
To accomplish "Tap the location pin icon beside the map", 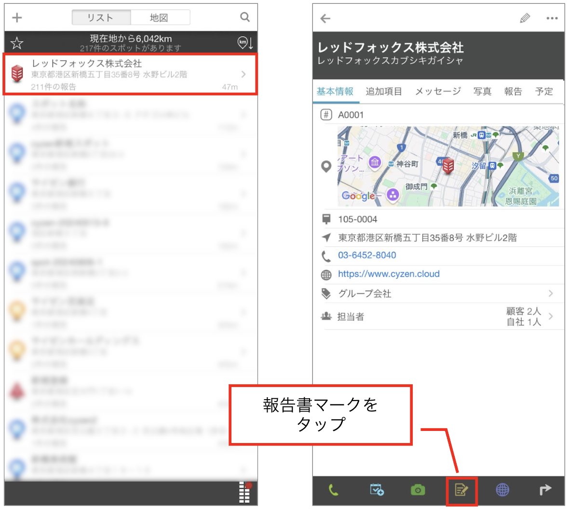I will pos(326,166).
